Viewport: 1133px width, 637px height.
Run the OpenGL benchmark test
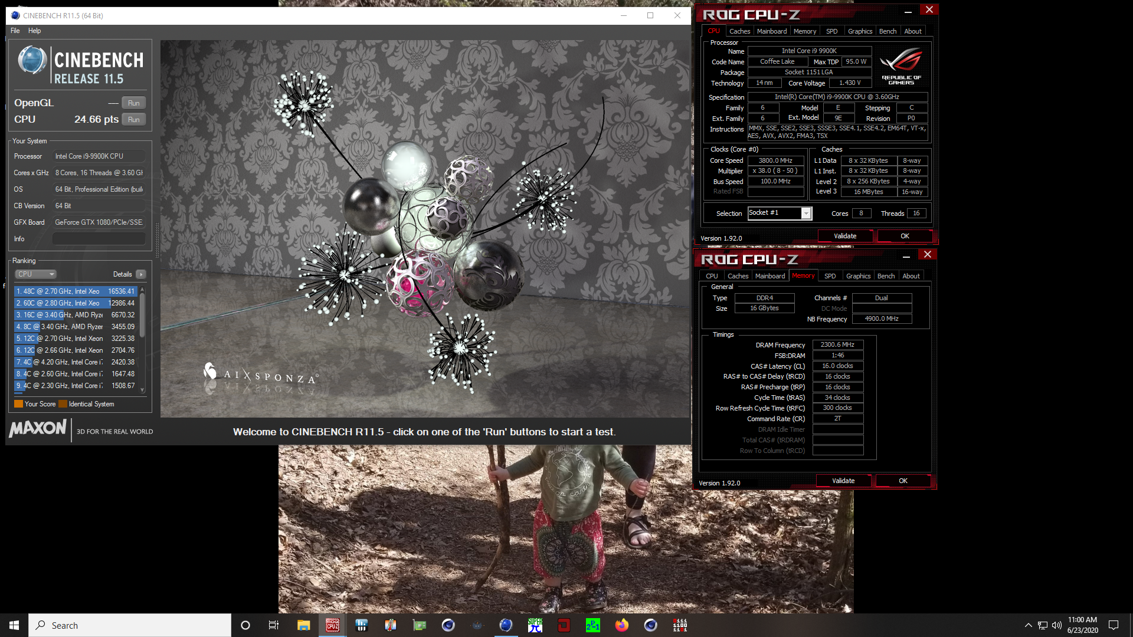click(x=134, y=103)
